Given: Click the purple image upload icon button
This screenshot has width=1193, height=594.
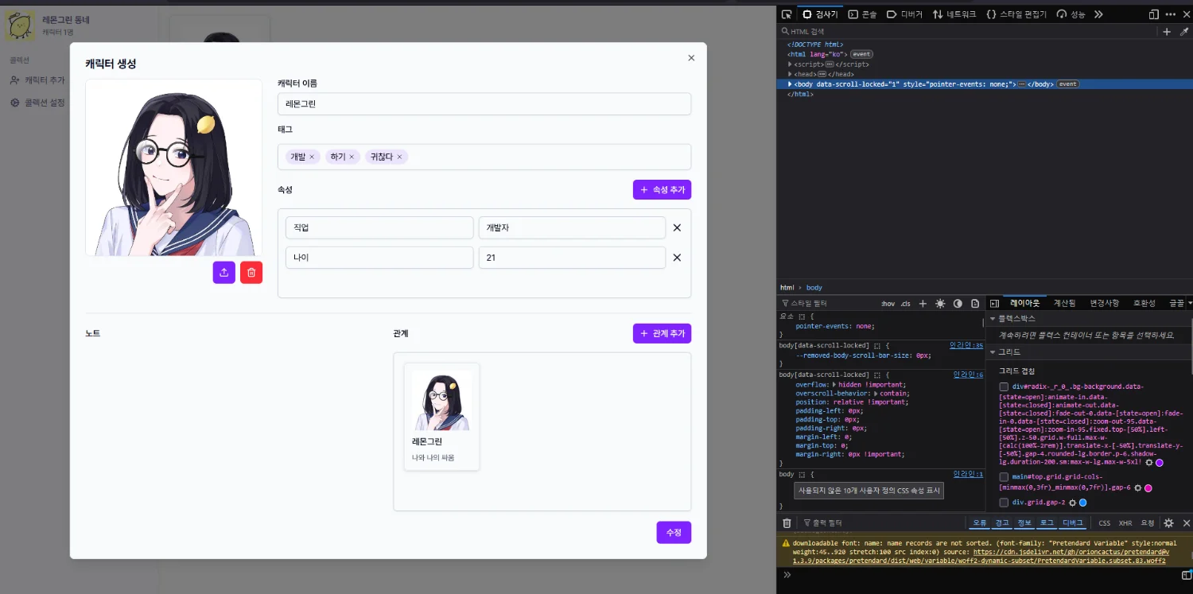Looking at the screenshot, I should click(223, 273).
